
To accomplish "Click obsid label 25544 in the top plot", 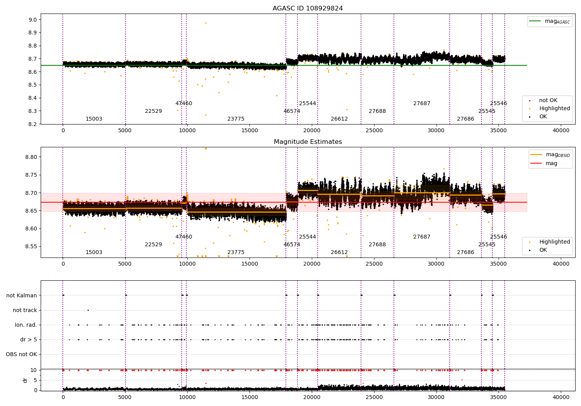I will click(308, 104).
